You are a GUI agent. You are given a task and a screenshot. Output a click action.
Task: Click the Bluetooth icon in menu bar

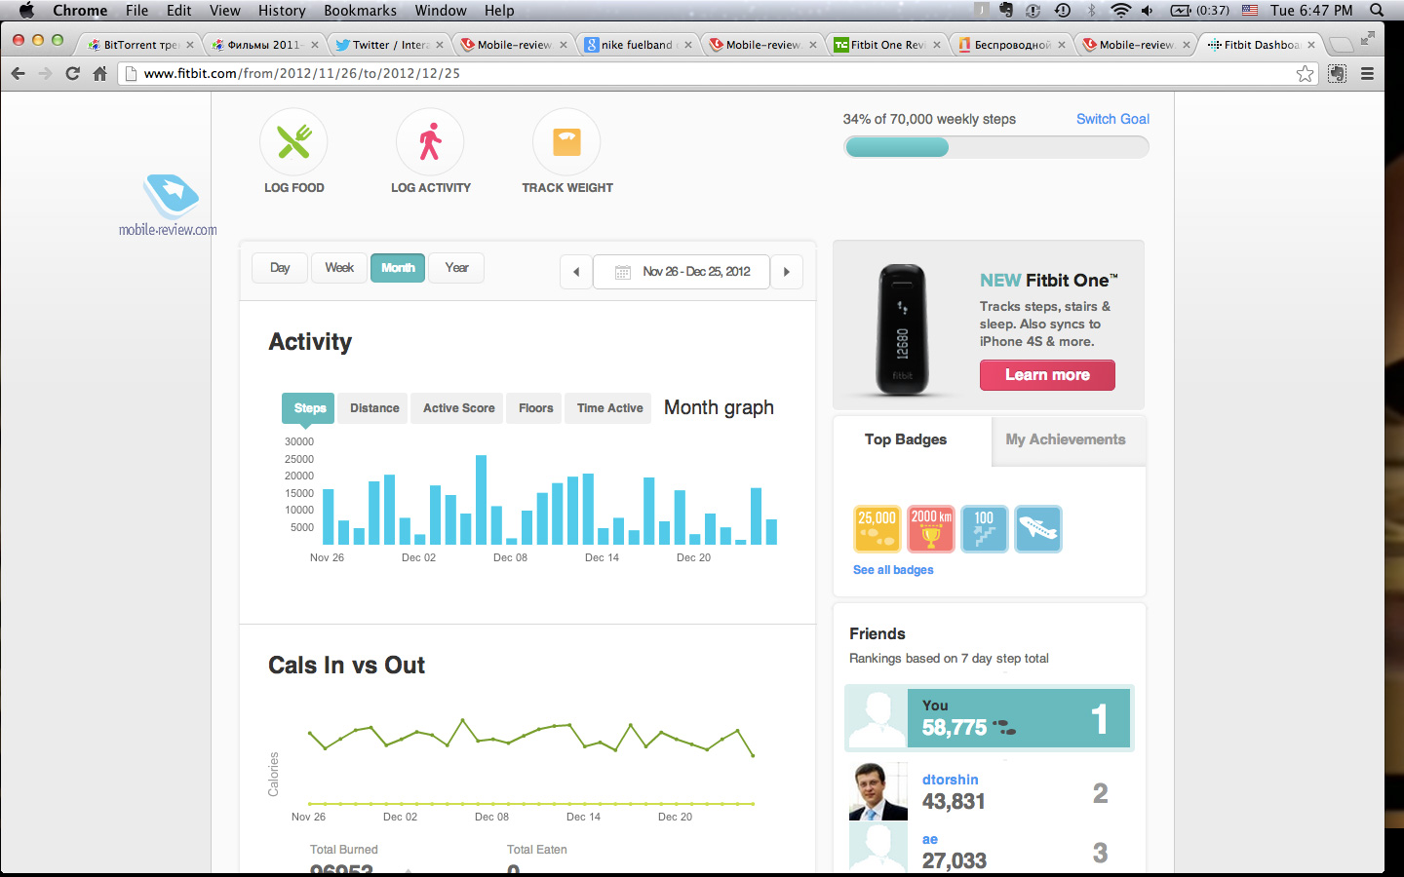pos(1092,11)
